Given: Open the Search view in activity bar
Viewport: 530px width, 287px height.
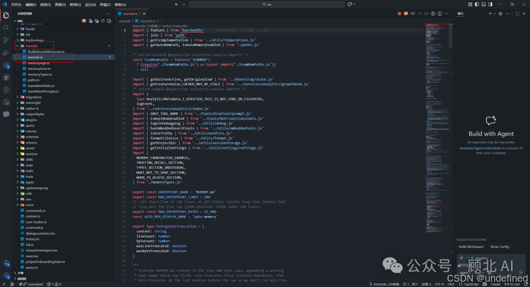Looking at the screenshot, I should 6,27.
